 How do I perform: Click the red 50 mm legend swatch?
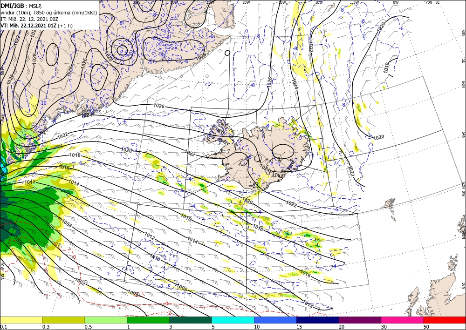coord(445,320)
